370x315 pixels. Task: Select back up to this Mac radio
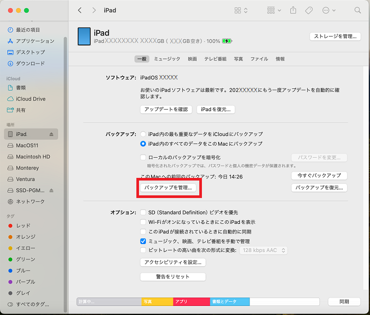(143, 143)
